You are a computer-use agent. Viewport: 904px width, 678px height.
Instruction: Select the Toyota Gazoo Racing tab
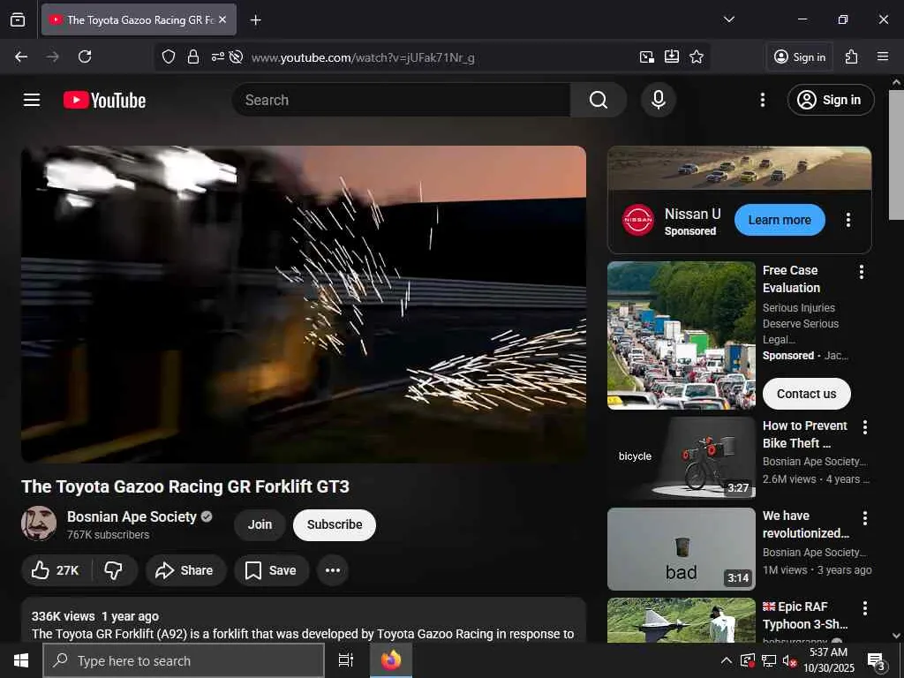pyautogui.click(x=139, y=19)
